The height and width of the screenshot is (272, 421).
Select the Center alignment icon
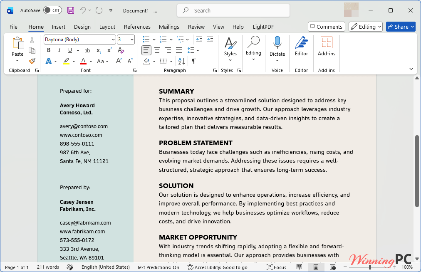pos(157,50)
